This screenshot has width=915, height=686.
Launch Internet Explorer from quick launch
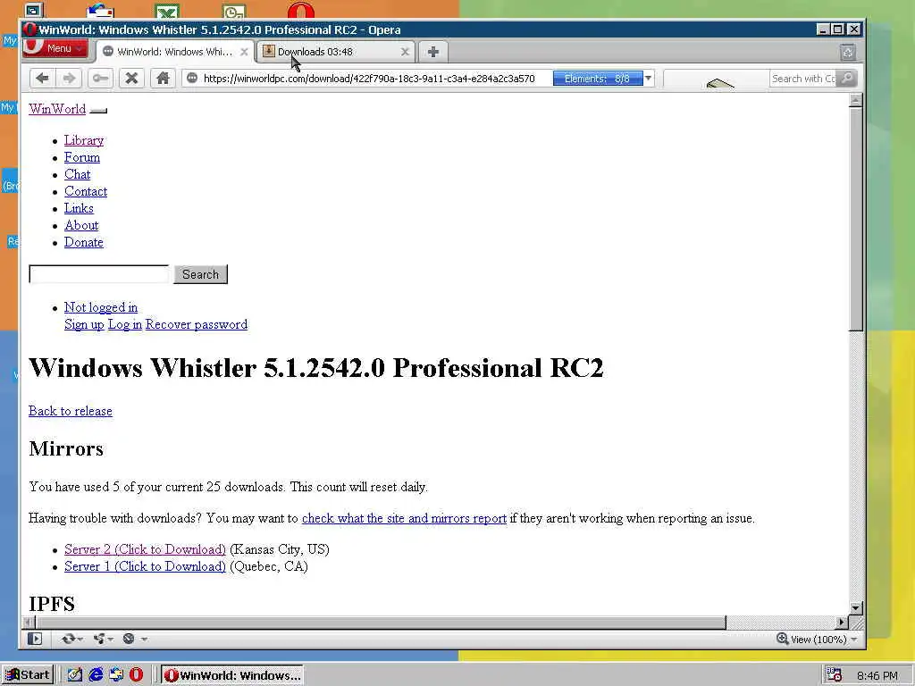(96, 675)
